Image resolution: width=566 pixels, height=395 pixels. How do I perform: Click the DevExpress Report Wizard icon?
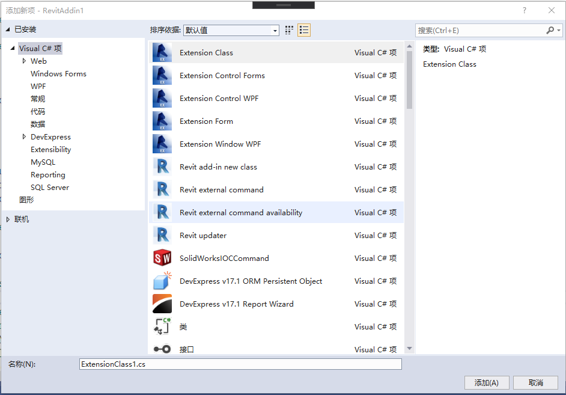162,304
